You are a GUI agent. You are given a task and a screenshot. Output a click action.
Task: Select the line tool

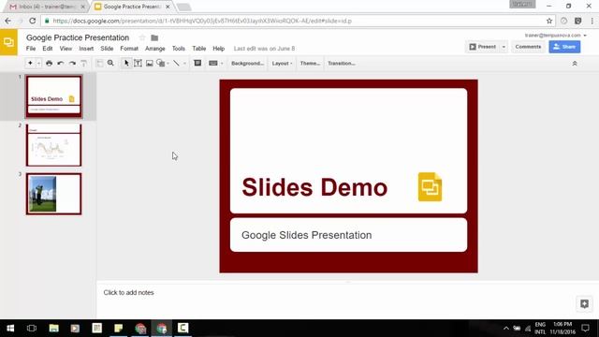[x=177, y=64]
